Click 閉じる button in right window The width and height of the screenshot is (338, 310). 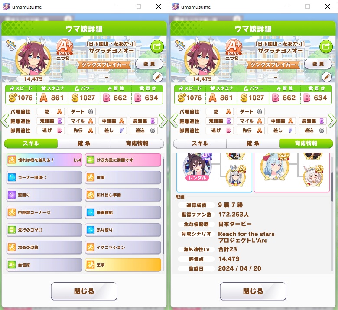[x=253, y=291]
